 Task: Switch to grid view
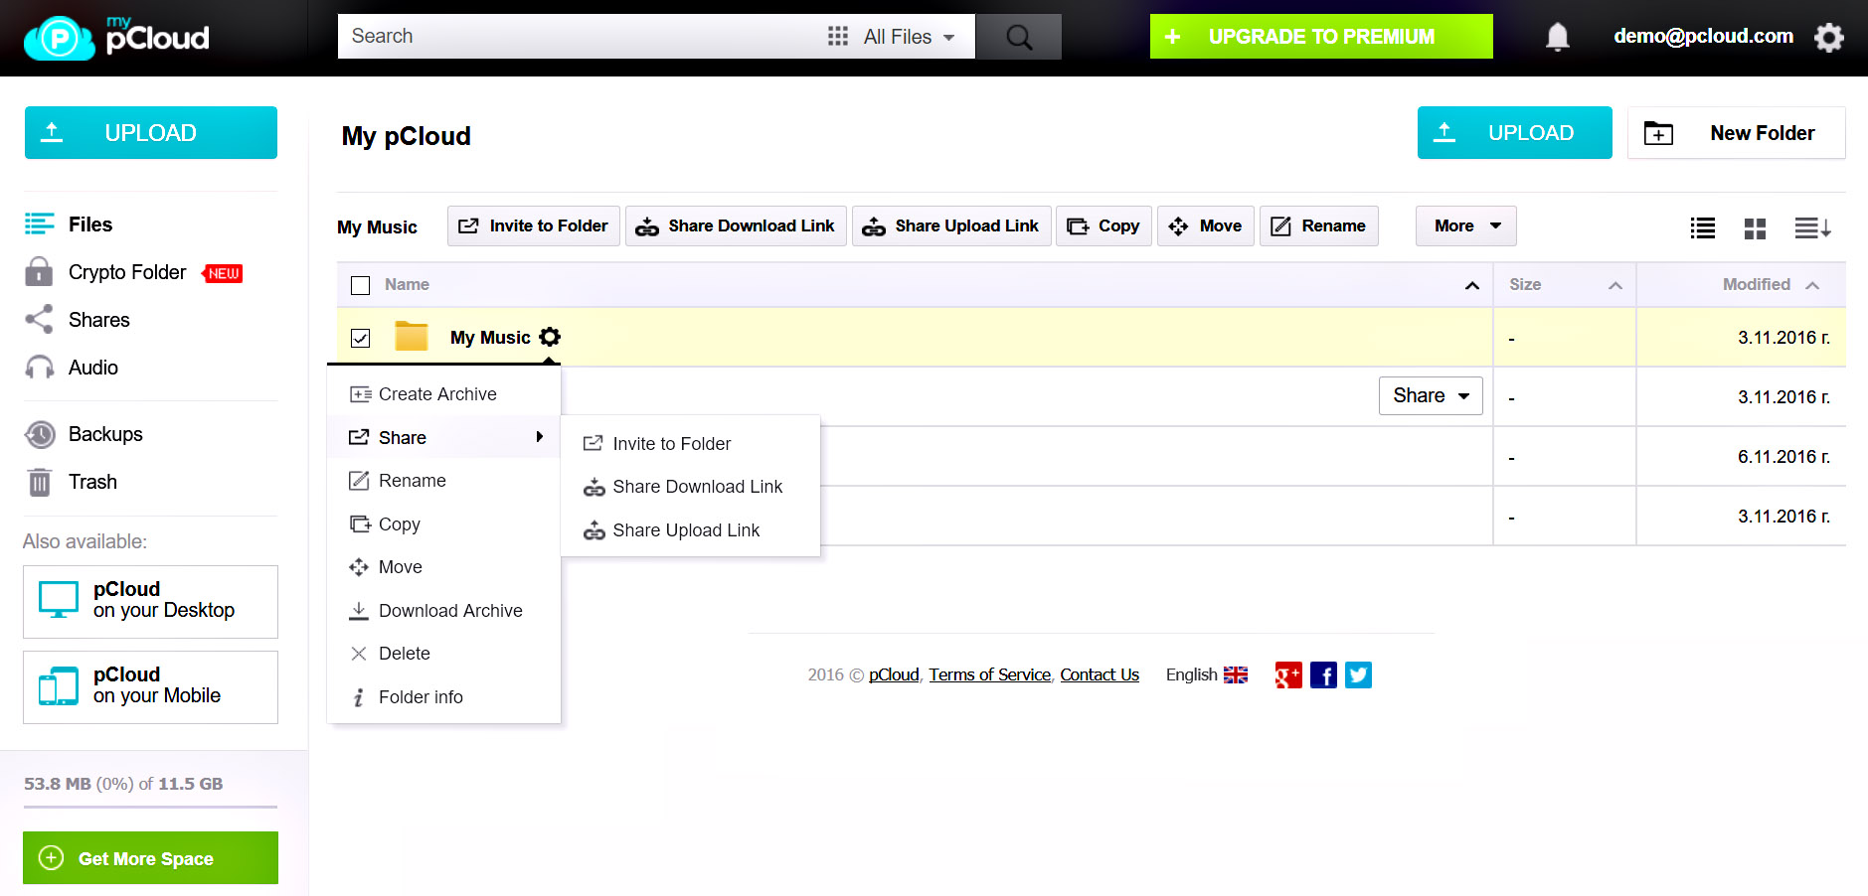coord(1755,227)
